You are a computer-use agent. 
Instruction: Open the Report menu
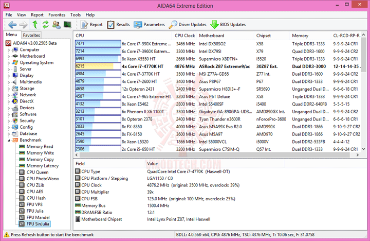click(x=37, y=14)
